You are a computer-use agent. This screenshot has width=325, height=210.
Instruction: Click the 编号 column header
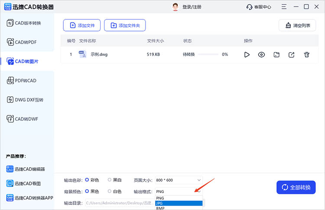coord(71,41)
